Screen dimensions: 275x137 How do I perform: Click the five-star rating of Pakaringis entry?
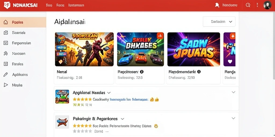pos(82,126)
